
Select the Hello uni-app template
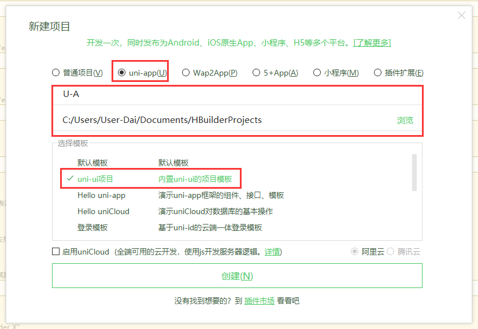[x=236, y=195]
